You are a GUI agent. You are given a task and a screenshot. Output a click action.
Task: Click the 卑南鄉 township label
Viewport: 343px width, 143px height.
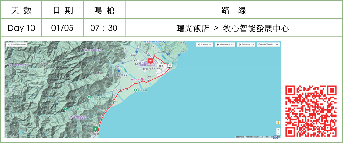coord(98,74)
